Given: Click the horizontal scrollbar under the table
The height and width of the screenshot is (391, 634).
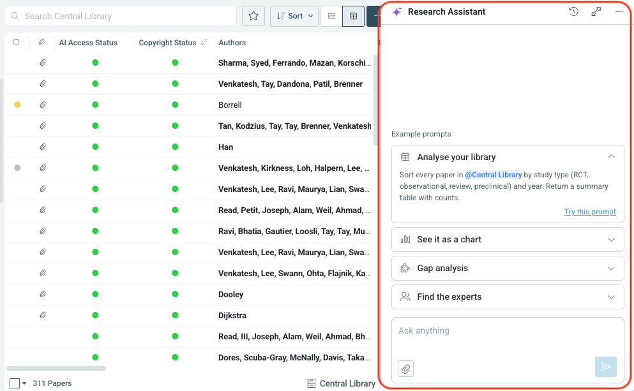Looking at the screenshot, I should 56,369.
